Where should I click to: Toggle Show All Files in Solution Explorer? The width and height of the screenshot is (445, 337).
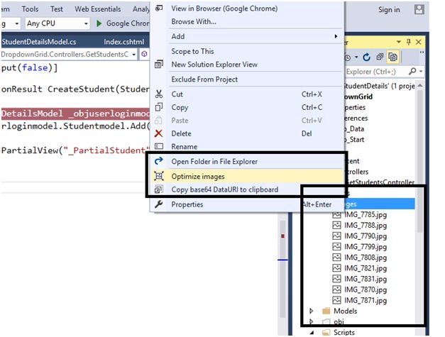point(392,57)
